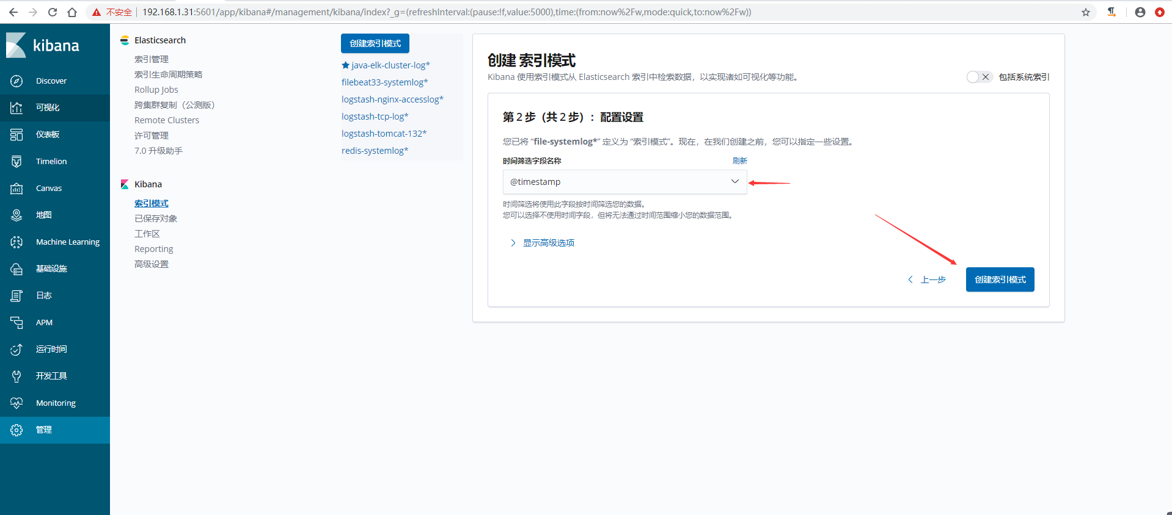Open 已保存对象 under Kibana

(156, 218)
